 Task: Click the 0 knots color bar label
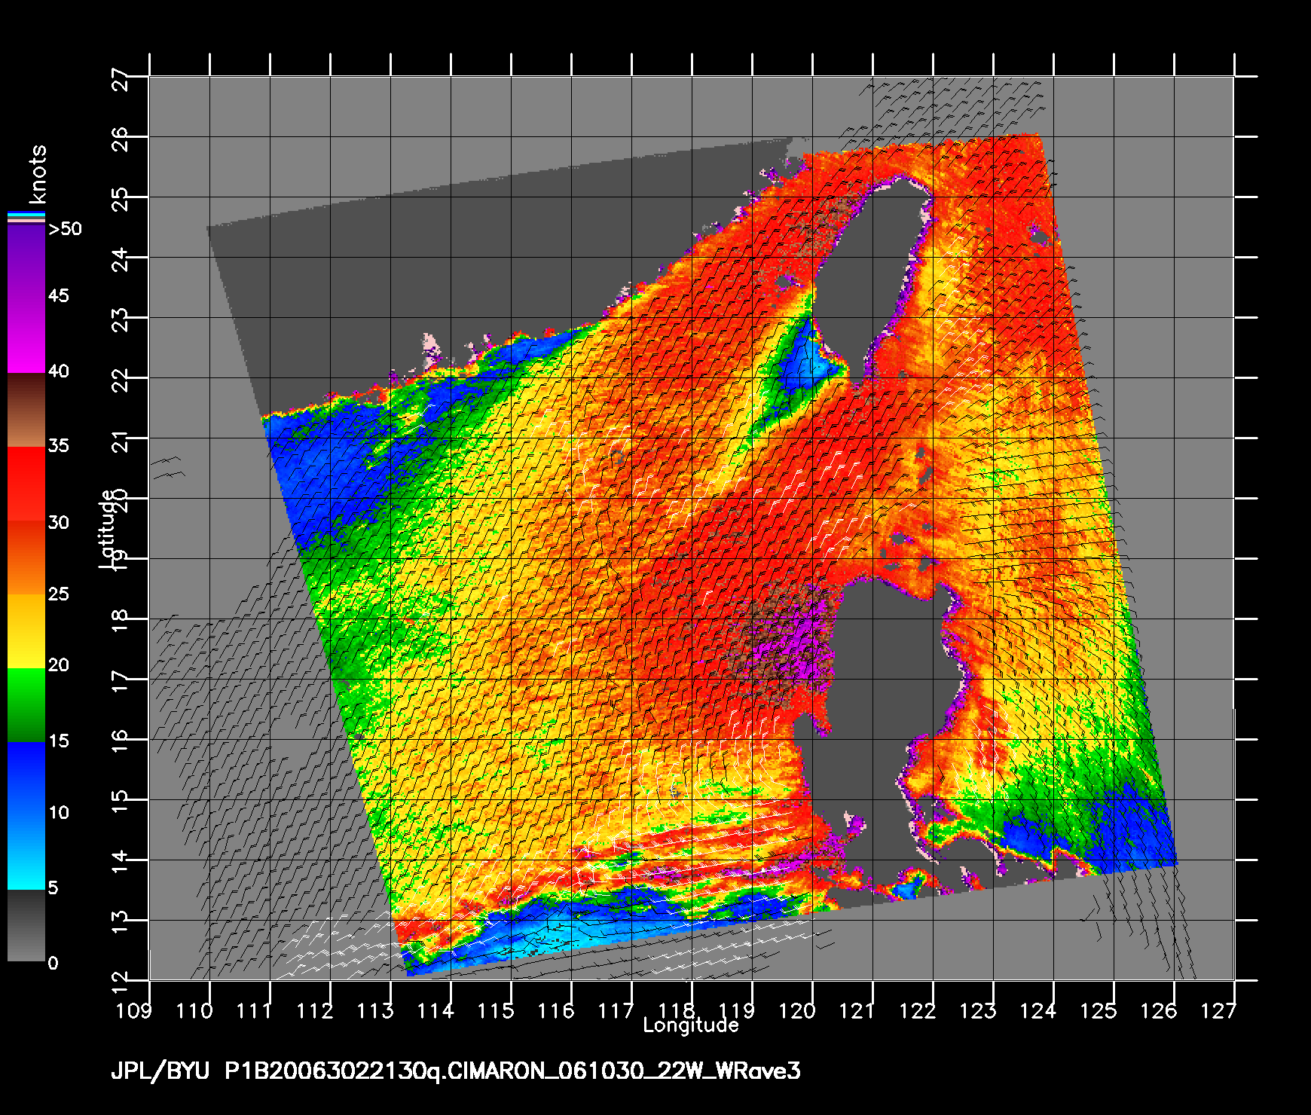(x=53, y=963)
